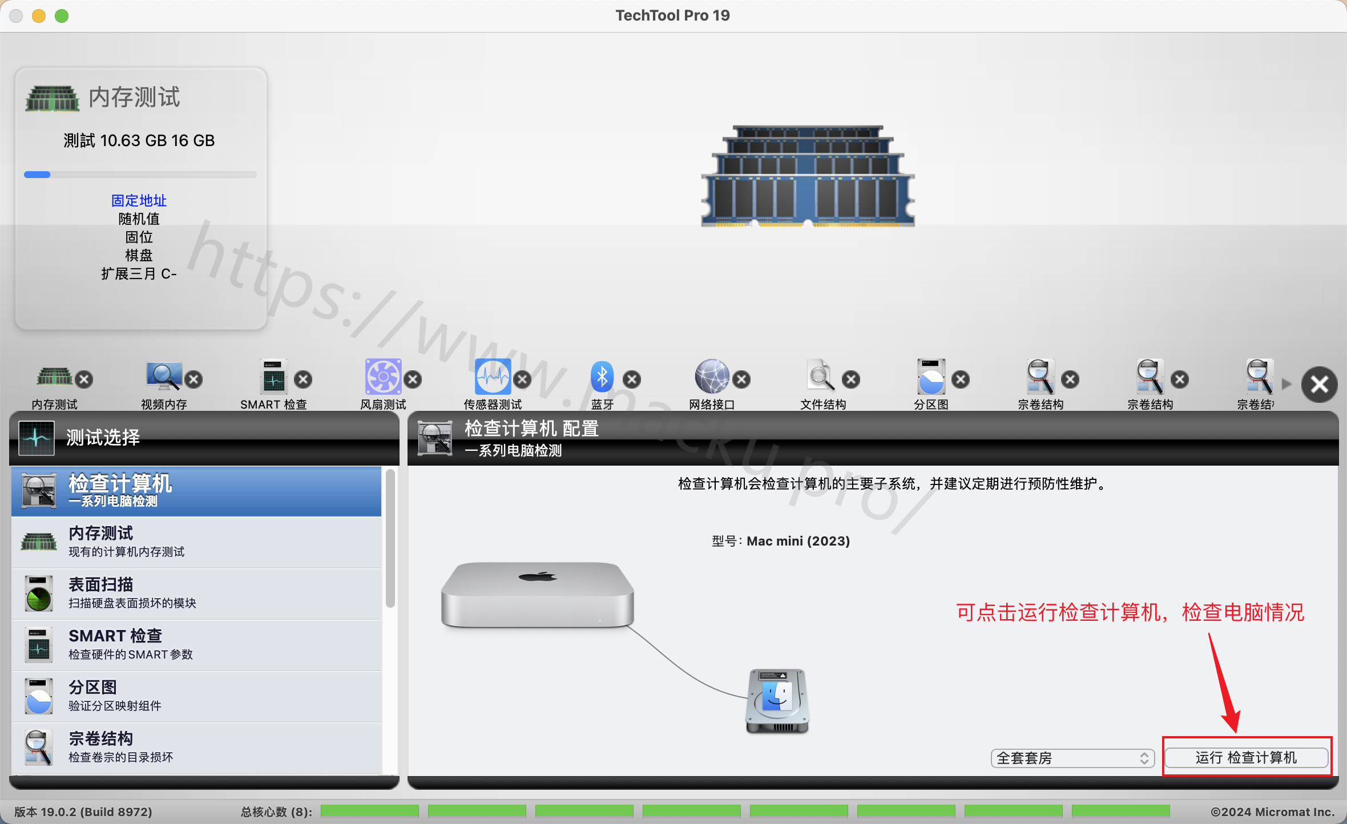Click the 内存测试 queue icon
Viewport: 1347px width, 824px height.
[54, 377]
